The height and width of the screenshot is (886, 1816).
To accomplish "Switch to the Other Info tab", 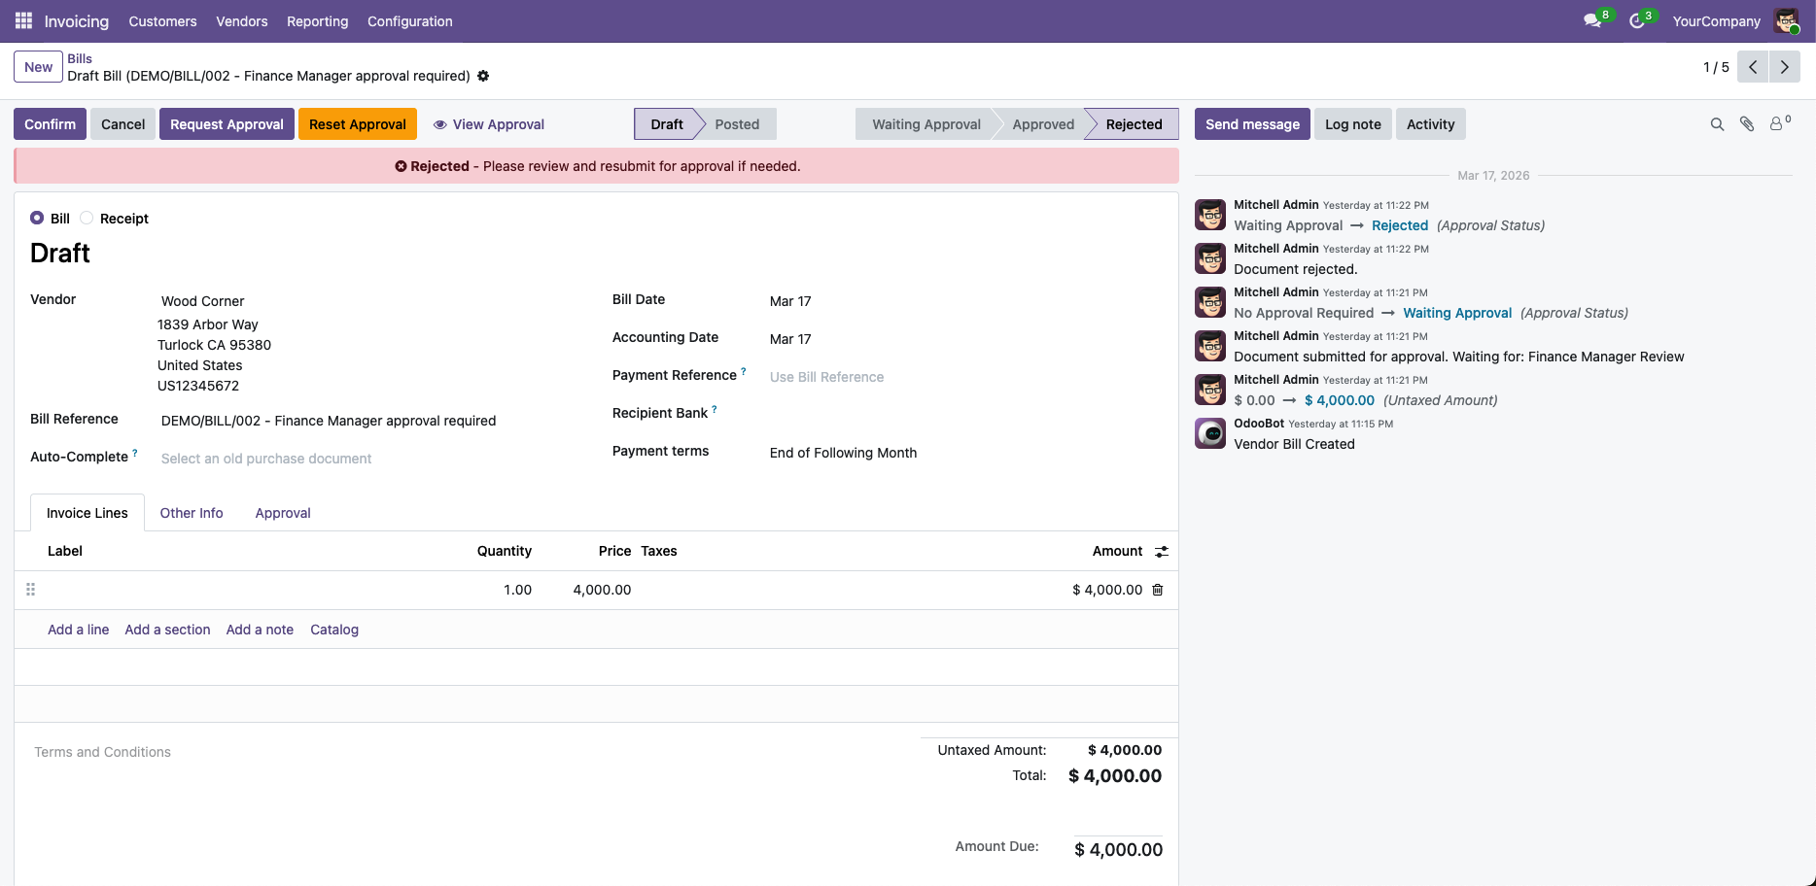I will click(192, 513).
